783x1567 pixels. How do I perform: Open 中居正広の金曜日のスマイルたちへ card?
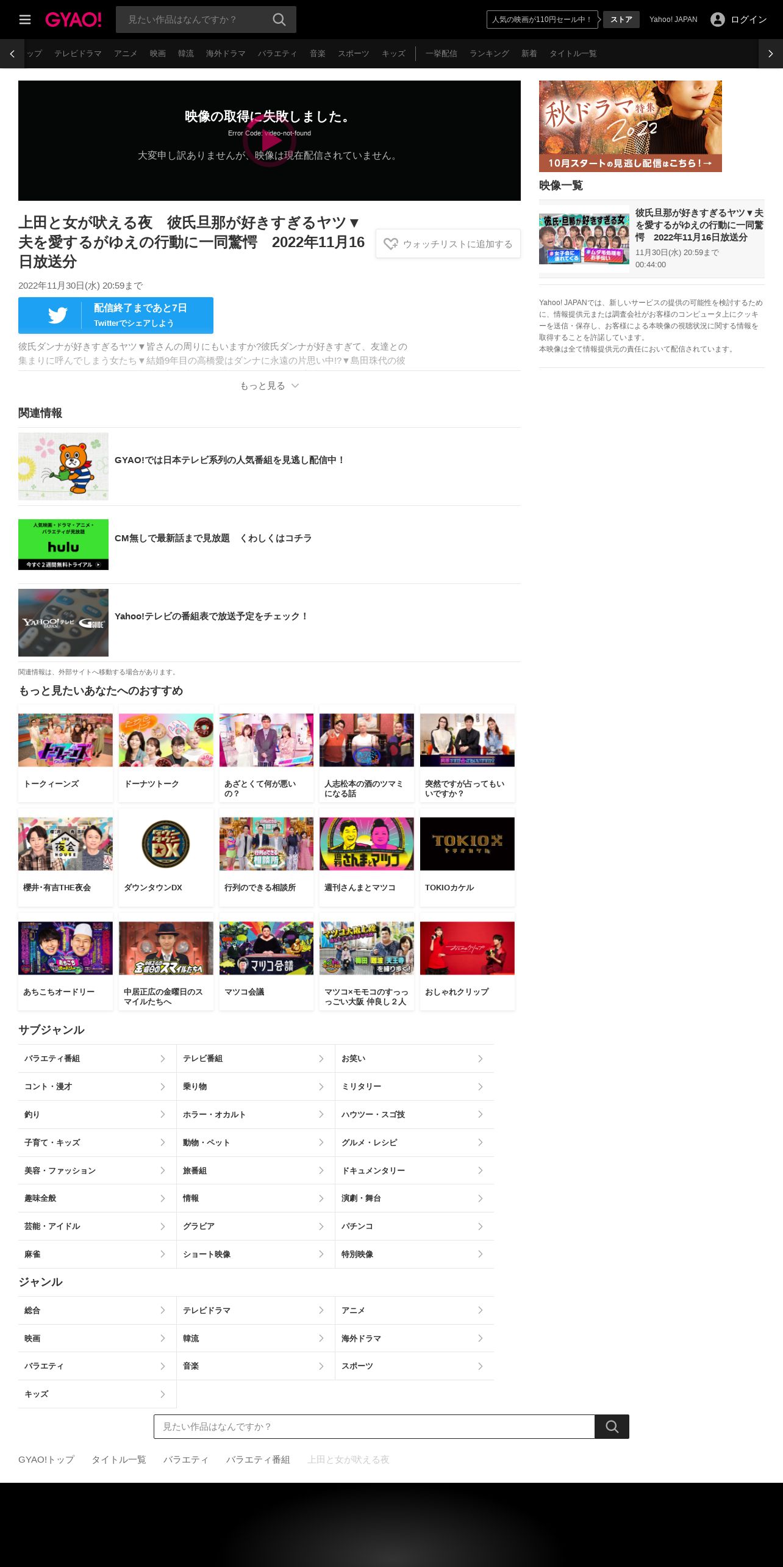pos(166,962)
